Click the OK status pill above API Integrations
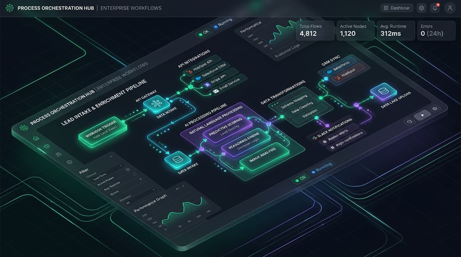Viewport: 461px width, 257px height. 204,32
